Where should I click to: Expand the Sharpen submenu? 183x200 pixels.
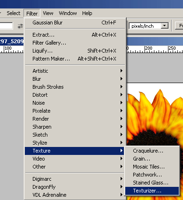click(x=75, y=127)
